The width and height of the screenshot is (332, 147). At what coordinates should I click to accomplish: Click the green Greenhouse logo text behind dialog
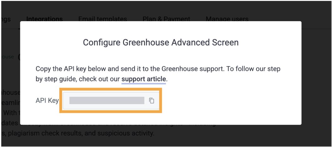7,57
